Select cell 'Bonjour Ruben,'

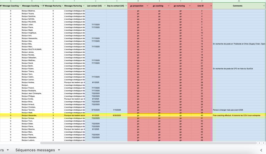[x=32, y=69]
